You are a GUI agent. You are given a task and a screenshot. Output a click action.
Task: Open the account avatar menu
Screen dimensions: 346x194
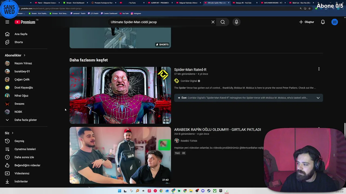coord(335,22)
